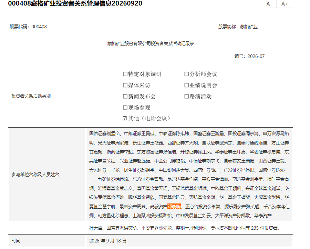The image size is (310, 249).
Task: Click the 投资者关系活动类别 row label
Action: 31,96
